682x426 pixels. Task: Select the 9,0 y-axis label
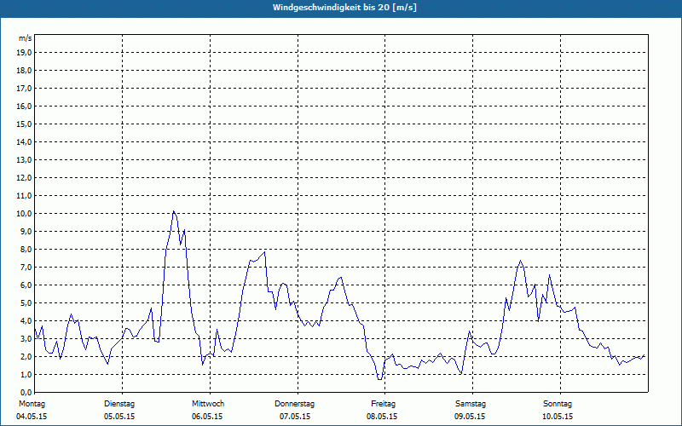[x=26, y=231]
